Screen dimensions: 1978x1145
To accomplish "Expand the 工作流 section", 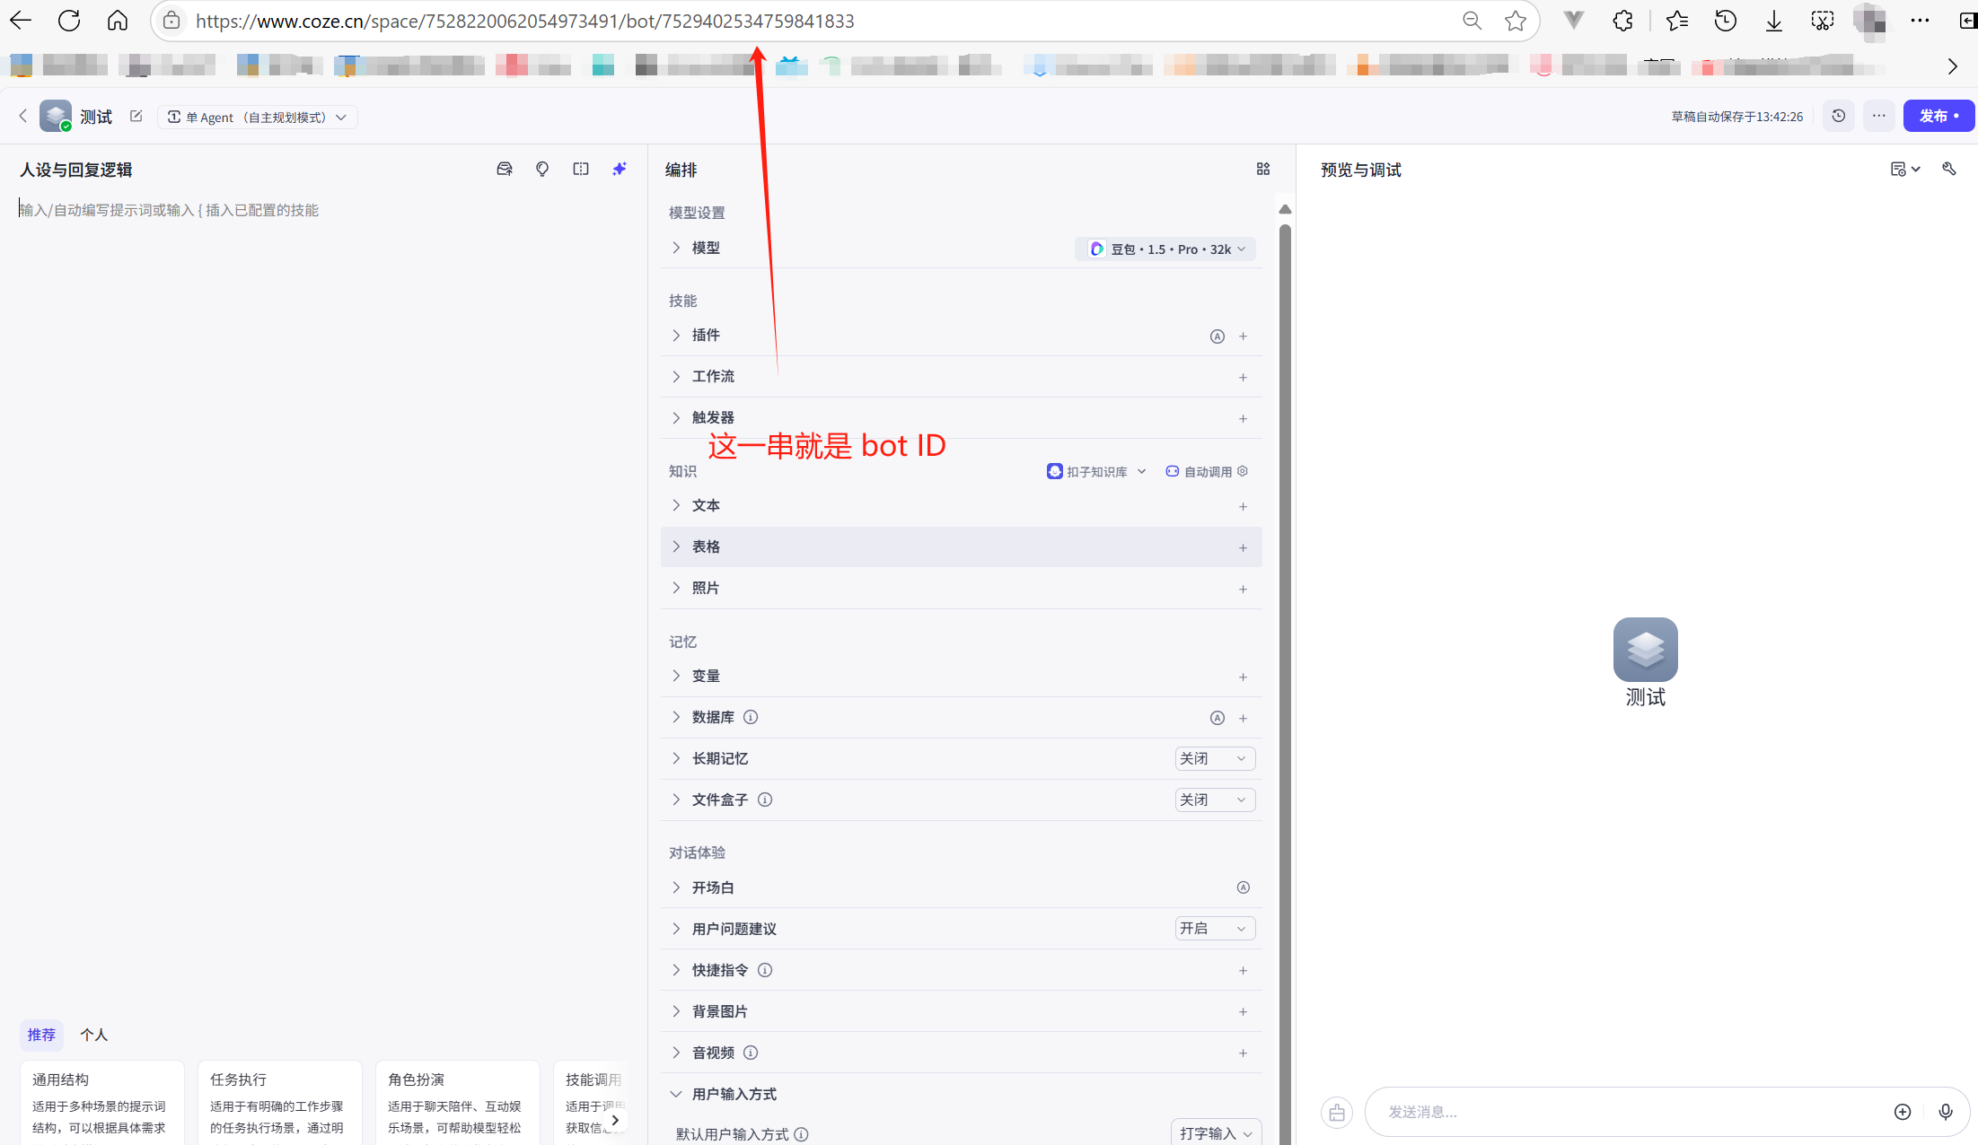I will [x=676, y=376].
